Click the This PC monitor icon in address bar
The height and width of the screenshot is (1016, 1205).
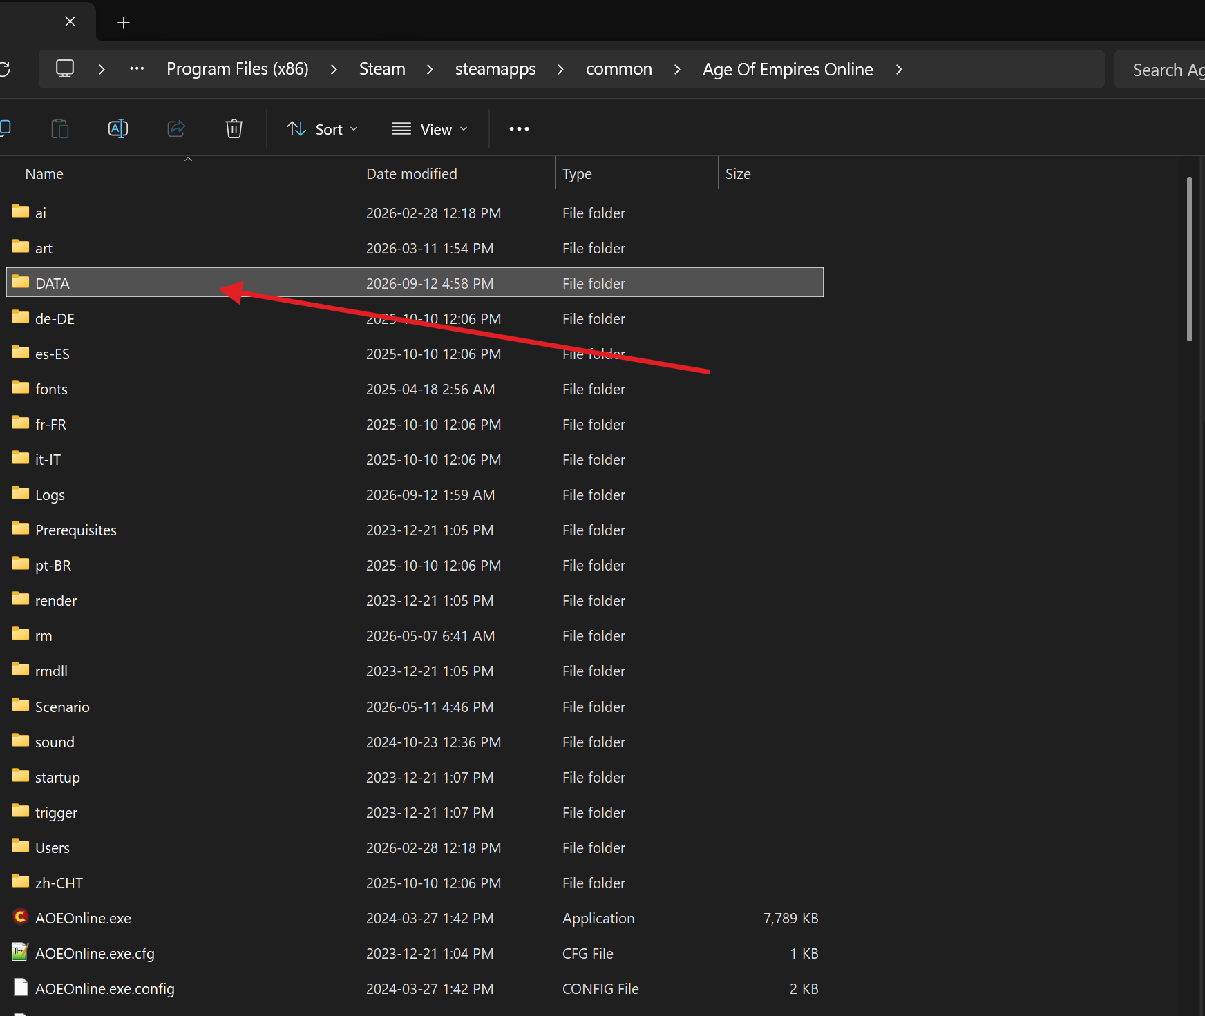tap(65, 69)
